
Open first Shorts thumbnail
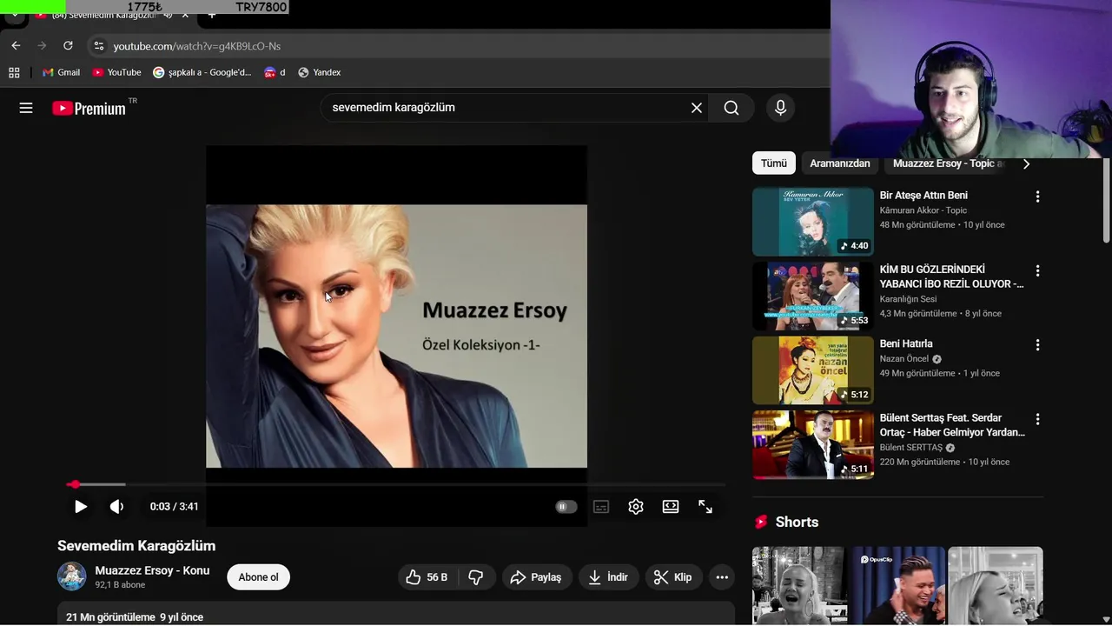click(798, 585)
